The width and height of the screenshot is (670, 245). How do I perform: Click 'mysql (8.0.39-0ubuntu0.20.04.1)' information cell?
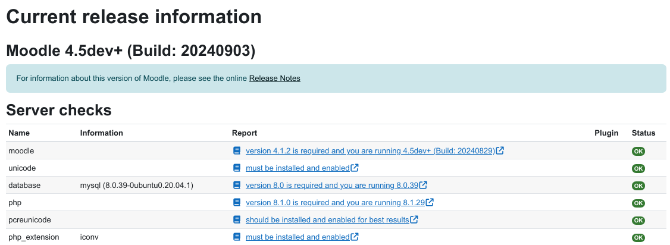point(137,186)
